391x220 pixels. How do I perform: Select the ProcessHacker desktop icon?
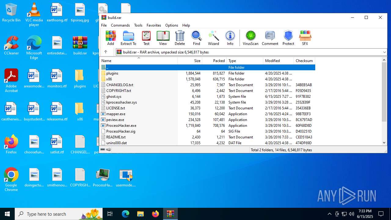pos(103,178)
